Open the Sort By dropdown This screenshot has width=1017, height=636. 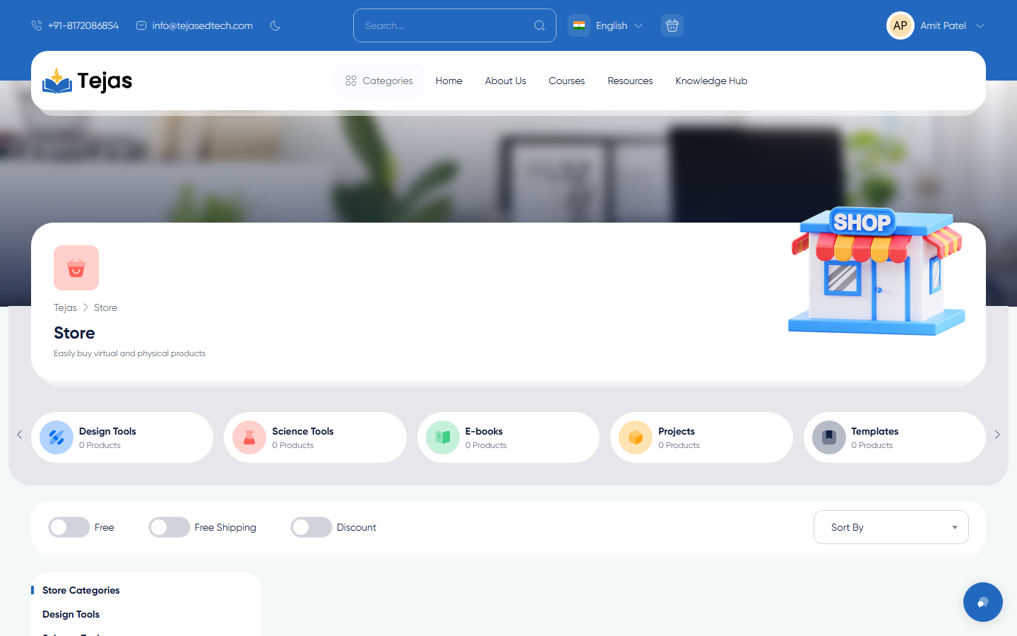tap(891, 527)
